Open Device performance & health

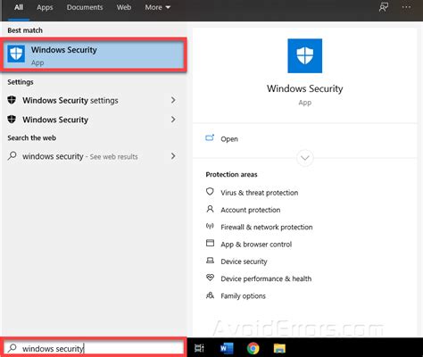tap(266, 278)
